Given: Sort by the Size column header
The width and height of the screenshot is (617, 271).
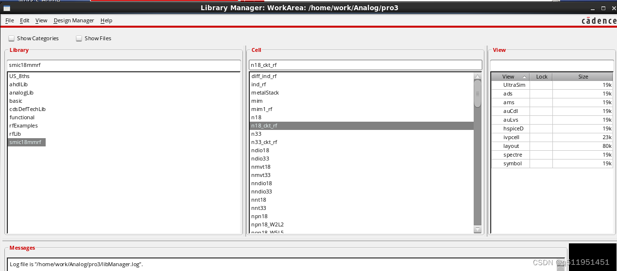Looking at the screenshot, I should [583, 77].
